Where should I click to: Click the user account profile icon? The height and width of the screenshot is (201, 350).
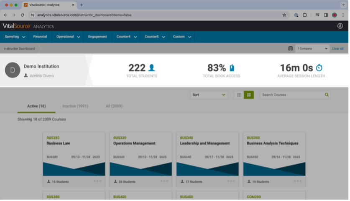[x=340, y=26]
